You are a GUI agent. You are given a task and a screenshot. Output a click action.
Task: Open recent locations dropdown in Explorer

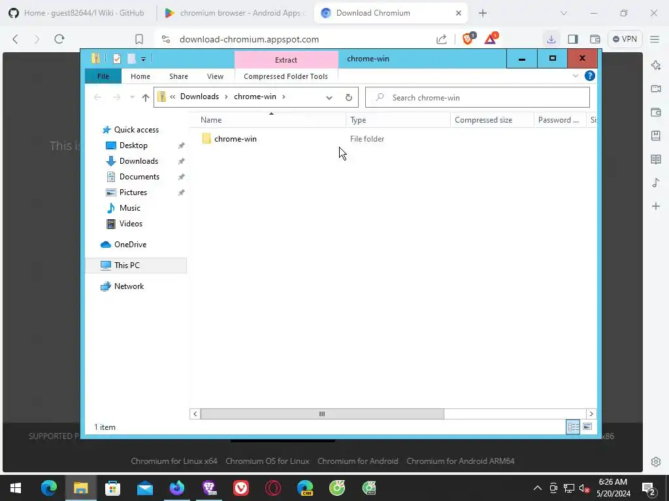[x=132, y=98]
